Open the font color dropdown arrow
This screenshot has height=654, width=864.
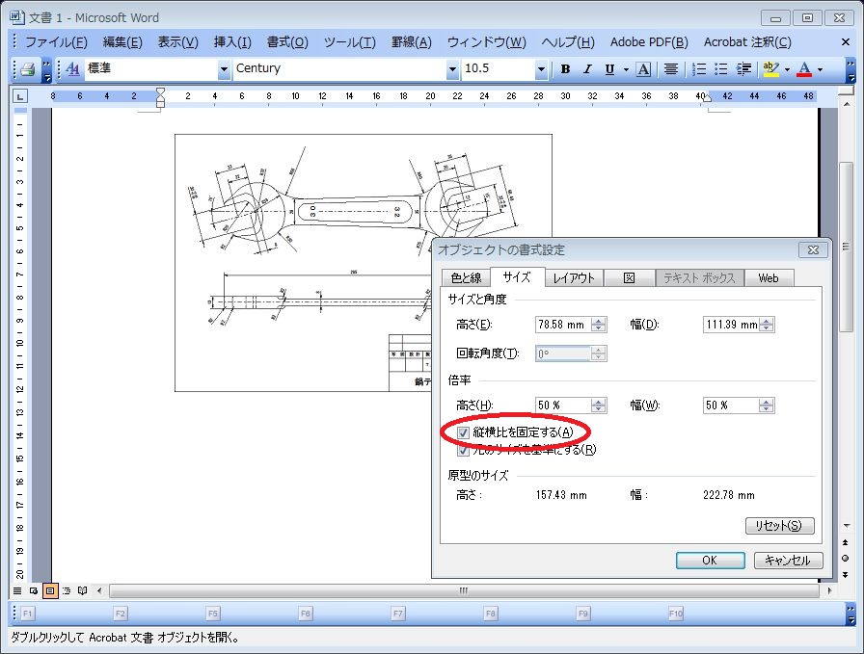click(x=820, y=69)
